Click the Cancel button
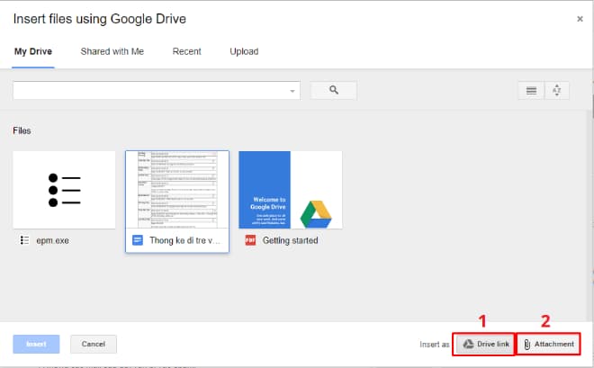This screenshot has height=368, width=594. (x=94, y=344)
